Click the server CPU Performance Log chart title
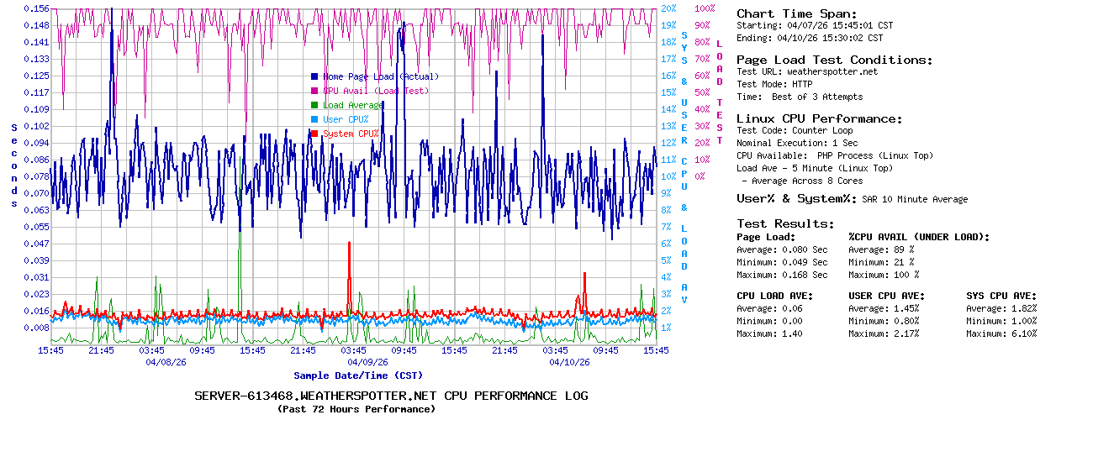 pos(391,396)
